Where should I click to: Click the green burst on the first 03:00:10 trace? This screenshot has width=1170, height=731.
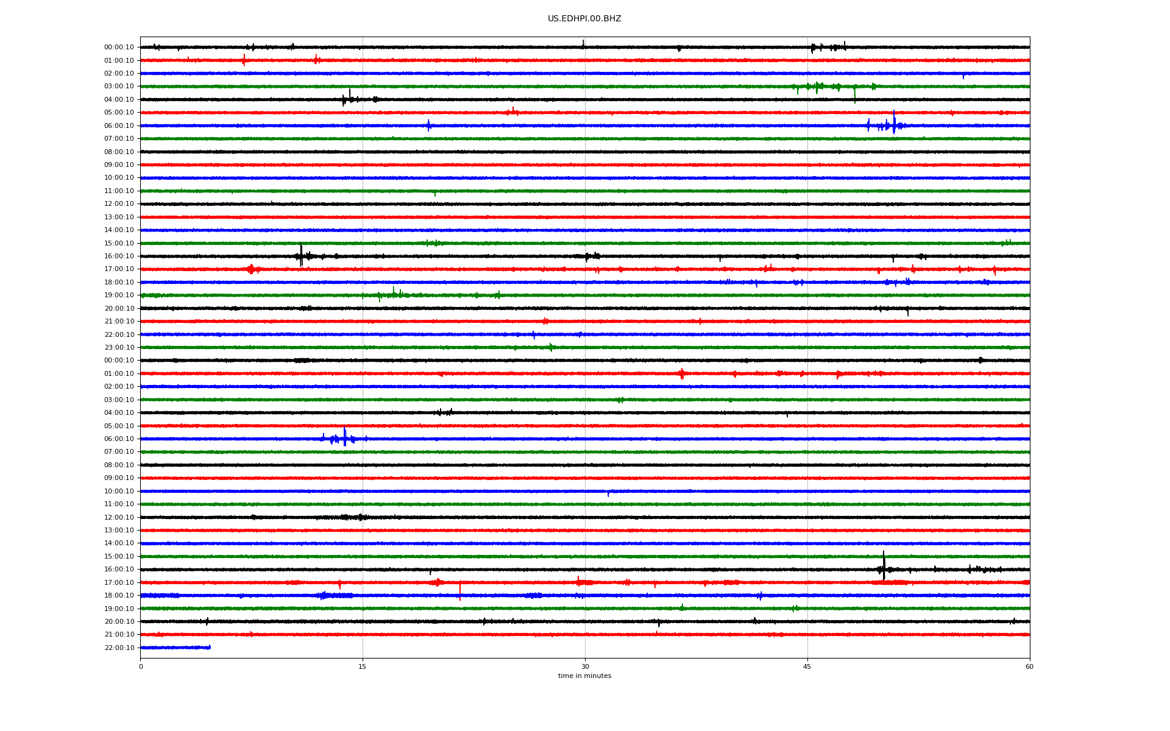(817, 87)
